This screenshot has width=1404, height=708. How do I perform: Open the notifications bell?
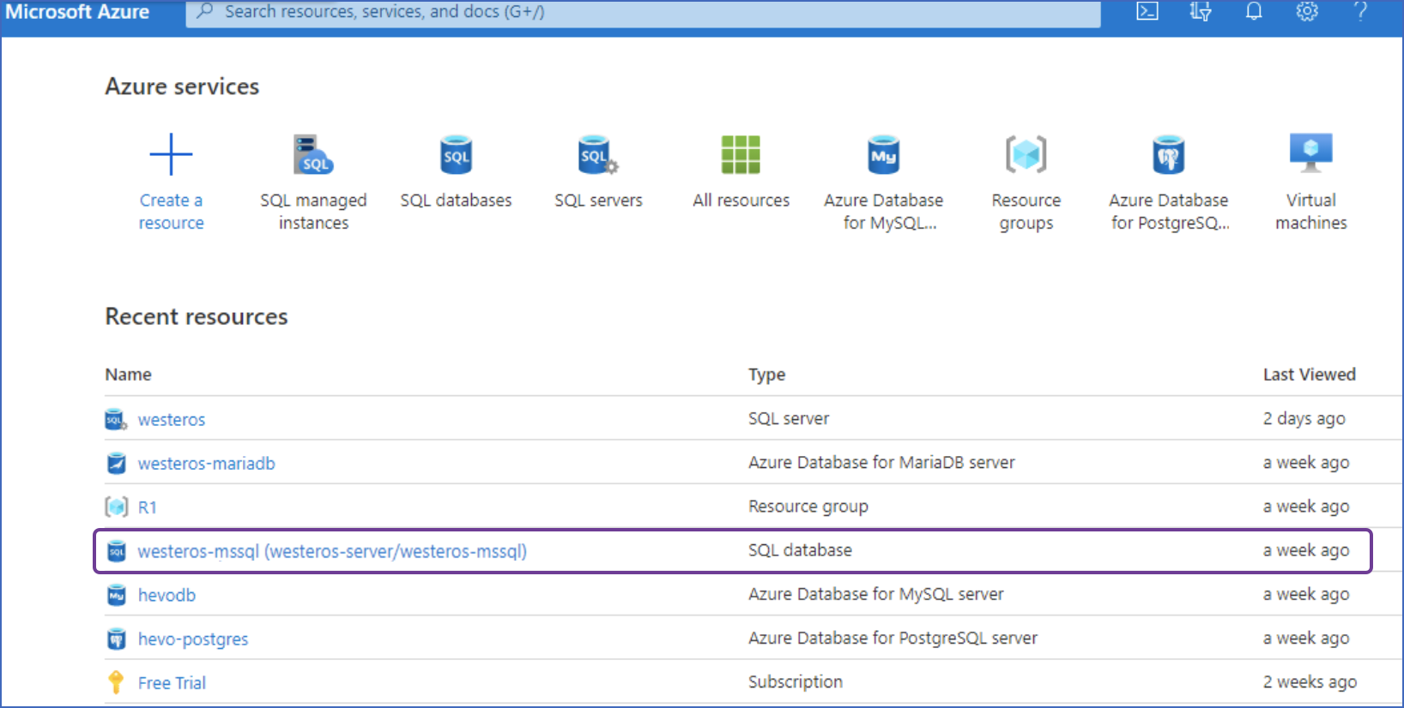pos(1254,11)
